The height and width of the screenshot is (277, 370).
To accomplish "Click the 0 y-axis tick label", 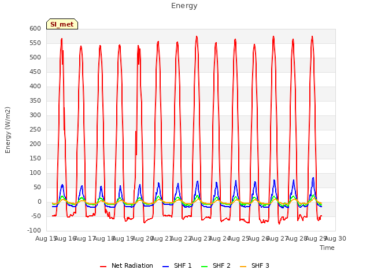I will [39, 201].
